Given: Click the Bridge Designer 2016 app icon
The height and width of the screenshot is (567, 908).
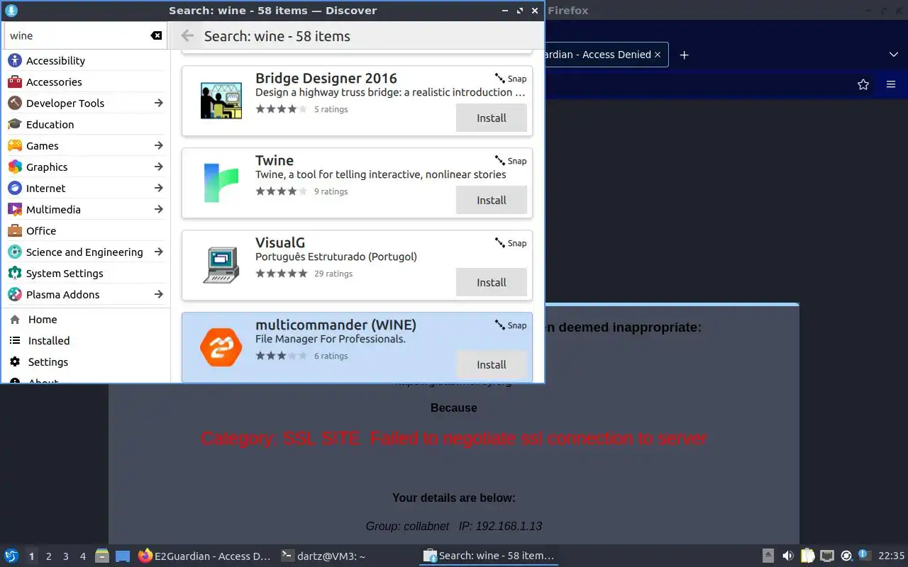Looking at the screenshot, I should point(221,101).
